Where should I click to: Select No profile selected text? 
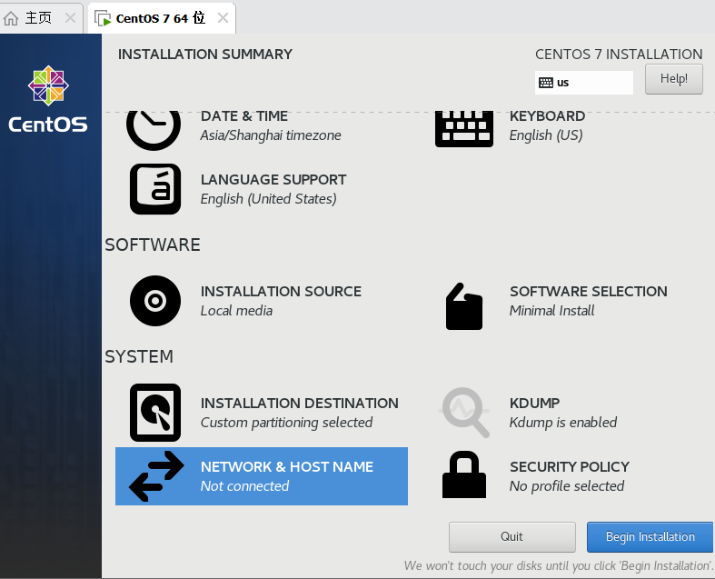(x=567, y=486)
